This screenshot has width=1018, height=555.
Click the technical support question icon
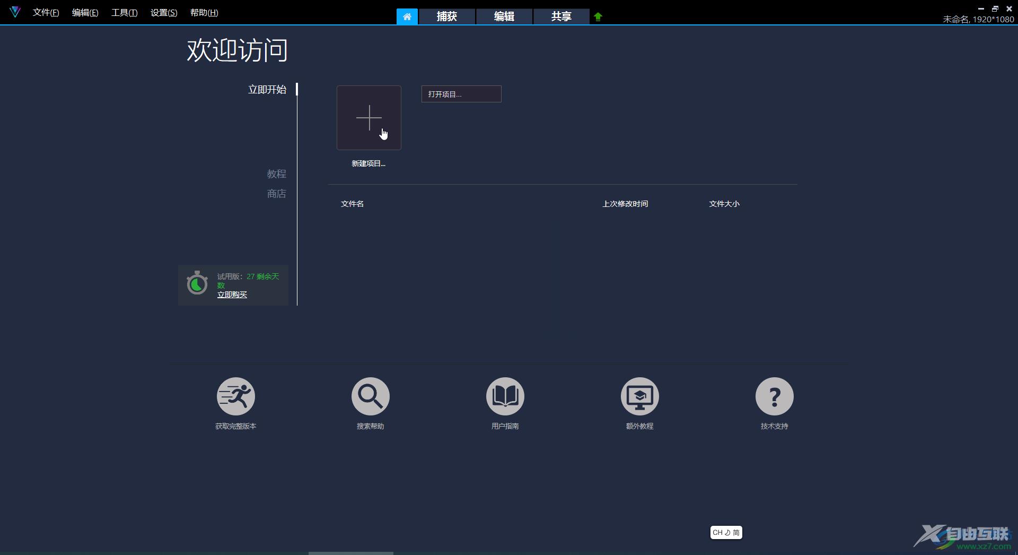coord(775,396)
